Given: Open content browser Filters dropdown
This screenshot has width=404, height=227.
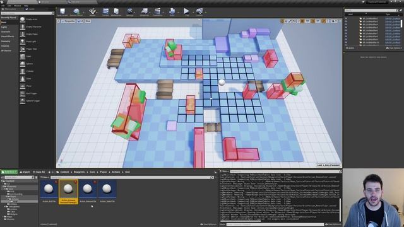Looking at the screenshot, I should click(x=44, y=177).
